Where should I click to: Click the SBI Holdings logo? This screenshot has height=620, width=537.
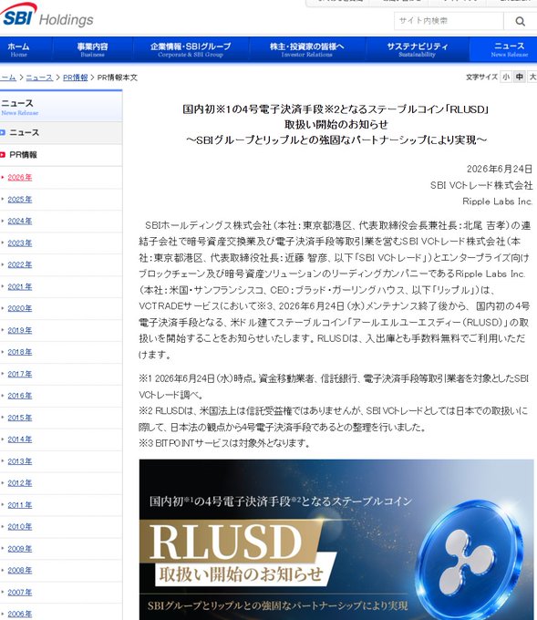tap(46, 15)
